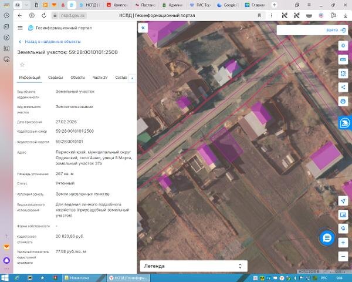
Task: Select the ruler measurement tool
Action: 343,59
